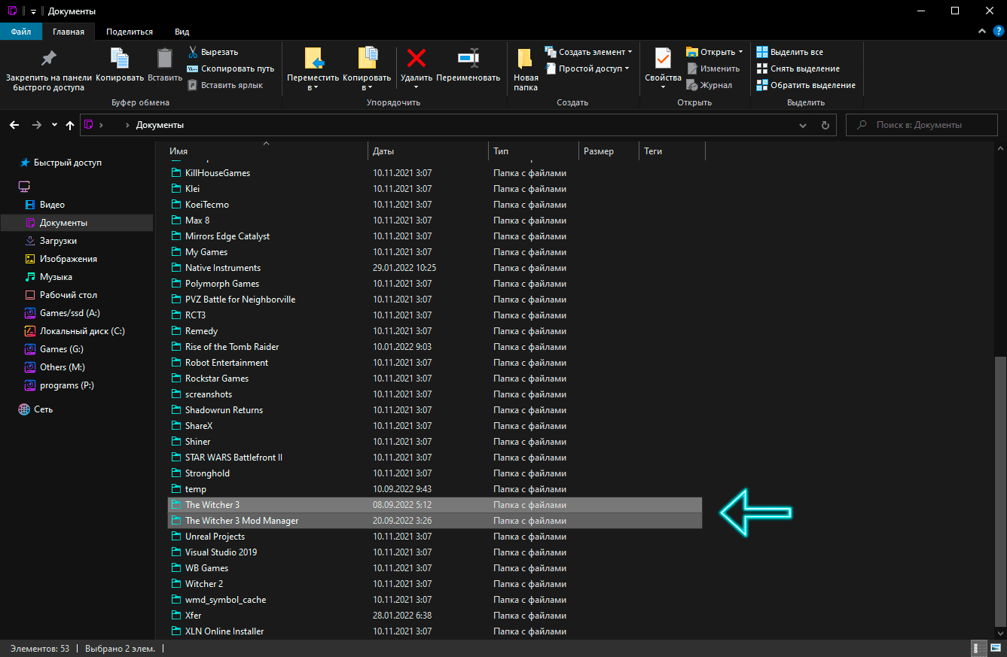Expand the Открыть dropdown arrow
Viewport: 1007px width, 657px height.
740,52
